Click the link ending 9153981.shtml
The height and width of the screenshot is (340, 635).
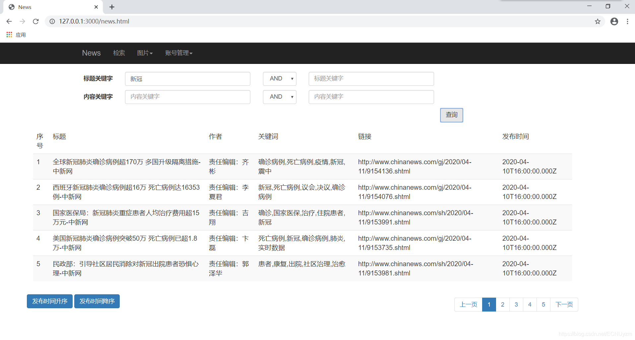pyautogui.click(x=415, y=268)
